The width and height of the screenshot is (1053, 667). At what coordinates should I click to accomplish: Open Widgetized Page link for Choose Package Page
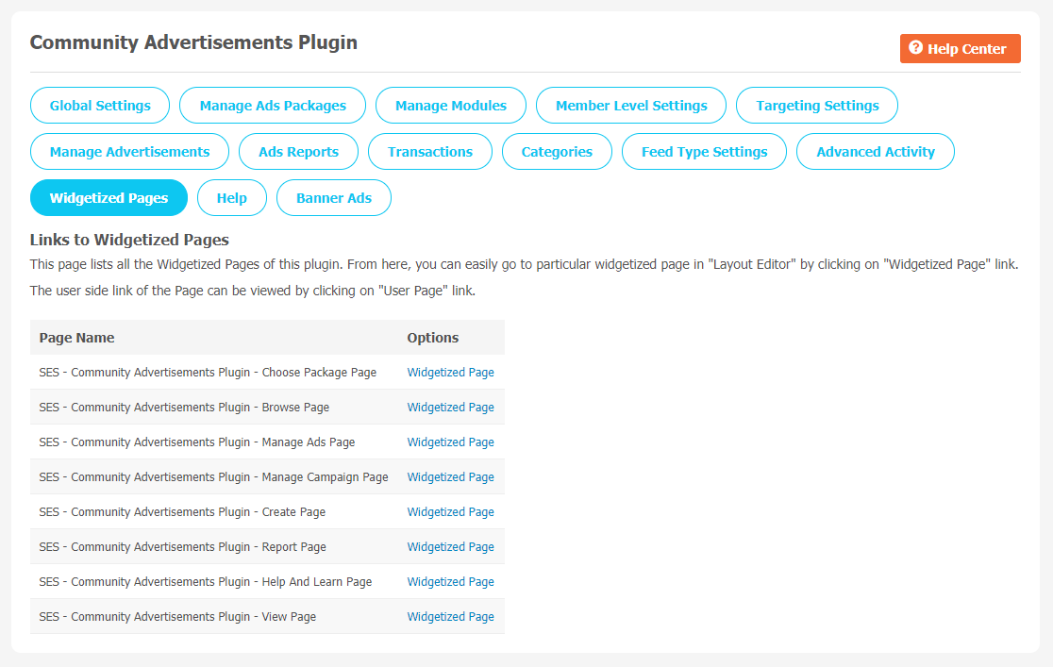tap(450, 373)
